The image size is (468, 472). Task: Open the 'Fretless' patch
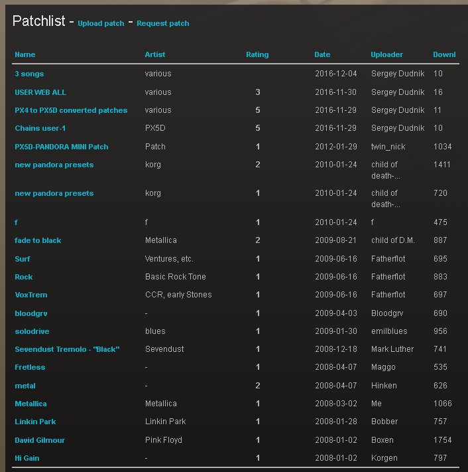tap(30, 367)
